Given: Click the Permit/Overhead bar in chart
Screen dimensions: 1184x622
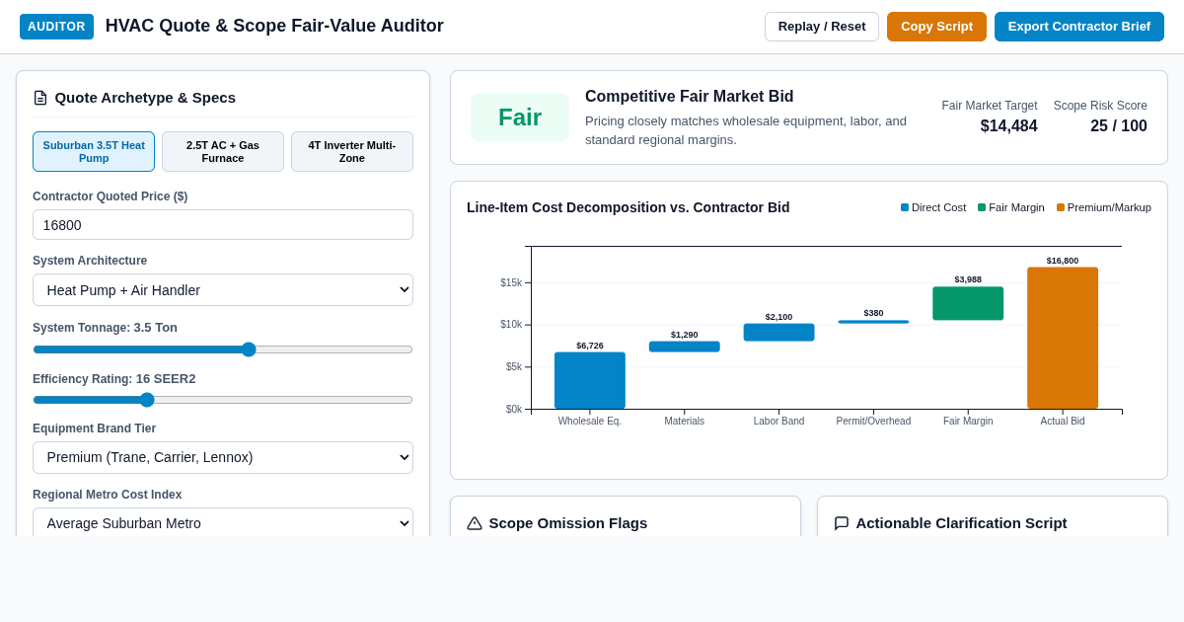Looking at the screenshot, I should pos(873,322).
